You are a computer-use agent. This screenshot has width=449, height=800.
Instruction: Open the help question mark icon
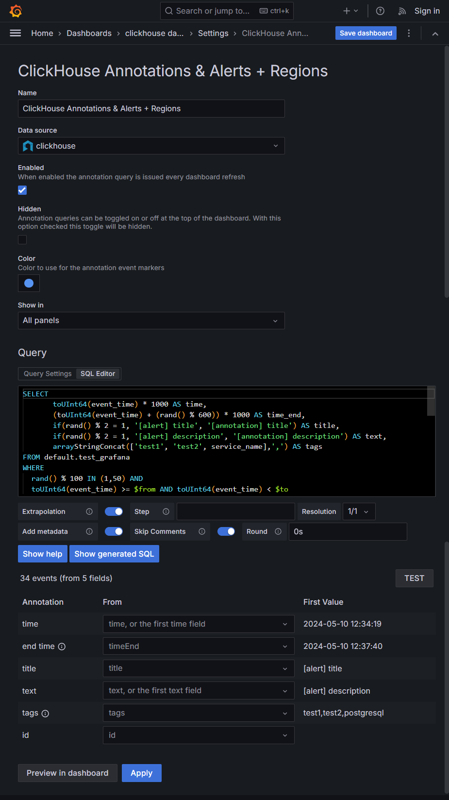click(380, 11)
